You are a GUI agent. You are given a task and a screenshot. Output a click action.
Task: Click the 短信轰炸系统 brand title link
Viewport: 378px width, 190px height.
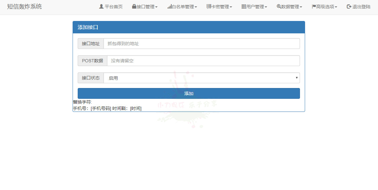pyautogui.click(x=25, y=6)
